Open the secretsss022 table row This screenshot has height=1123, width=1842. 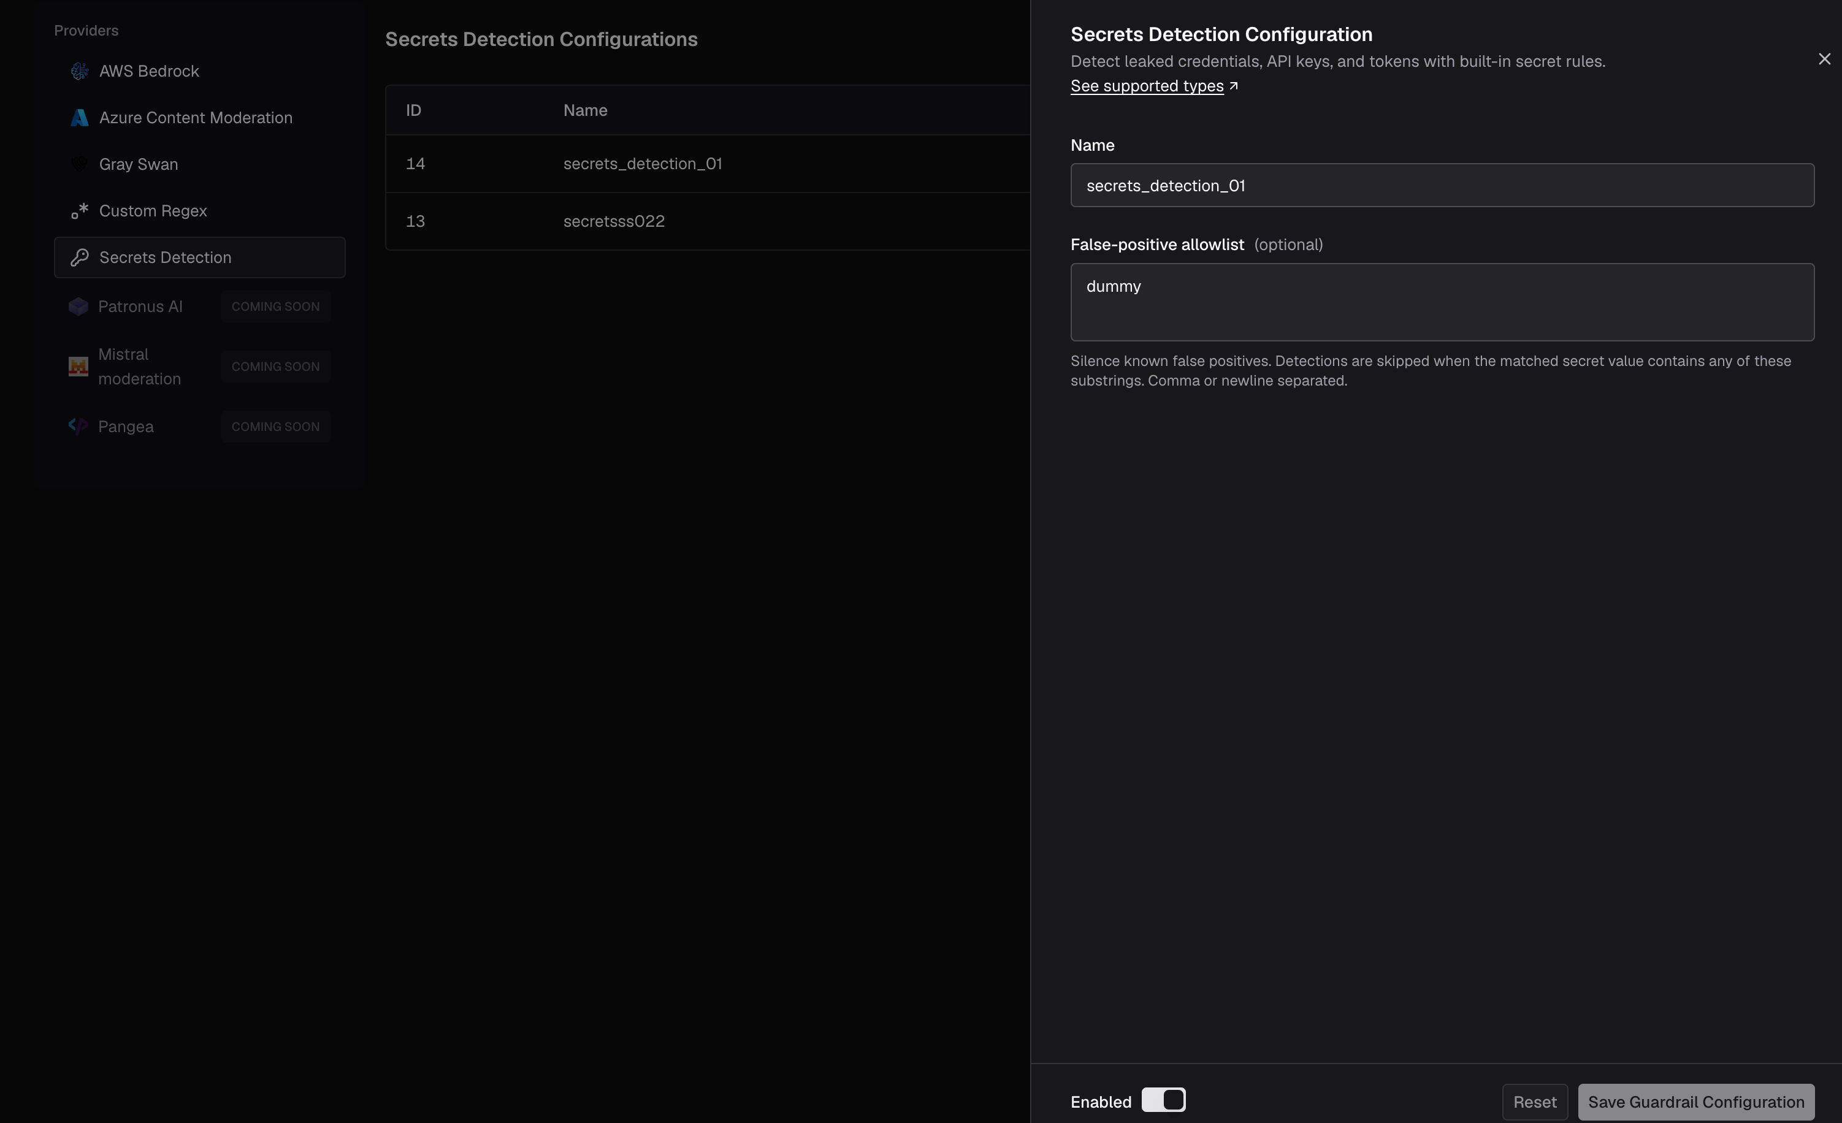[x=707, y=221]
